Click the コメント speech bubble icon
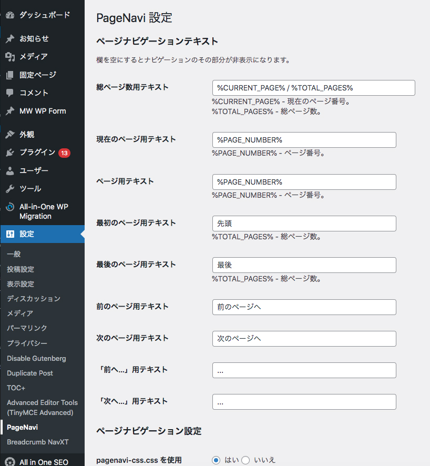Viewport: 430px width, 466px height. [x=10, y=93]
